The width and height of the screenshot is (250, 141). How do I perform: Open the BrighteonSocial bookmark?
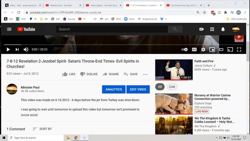[x=148, y=19]
